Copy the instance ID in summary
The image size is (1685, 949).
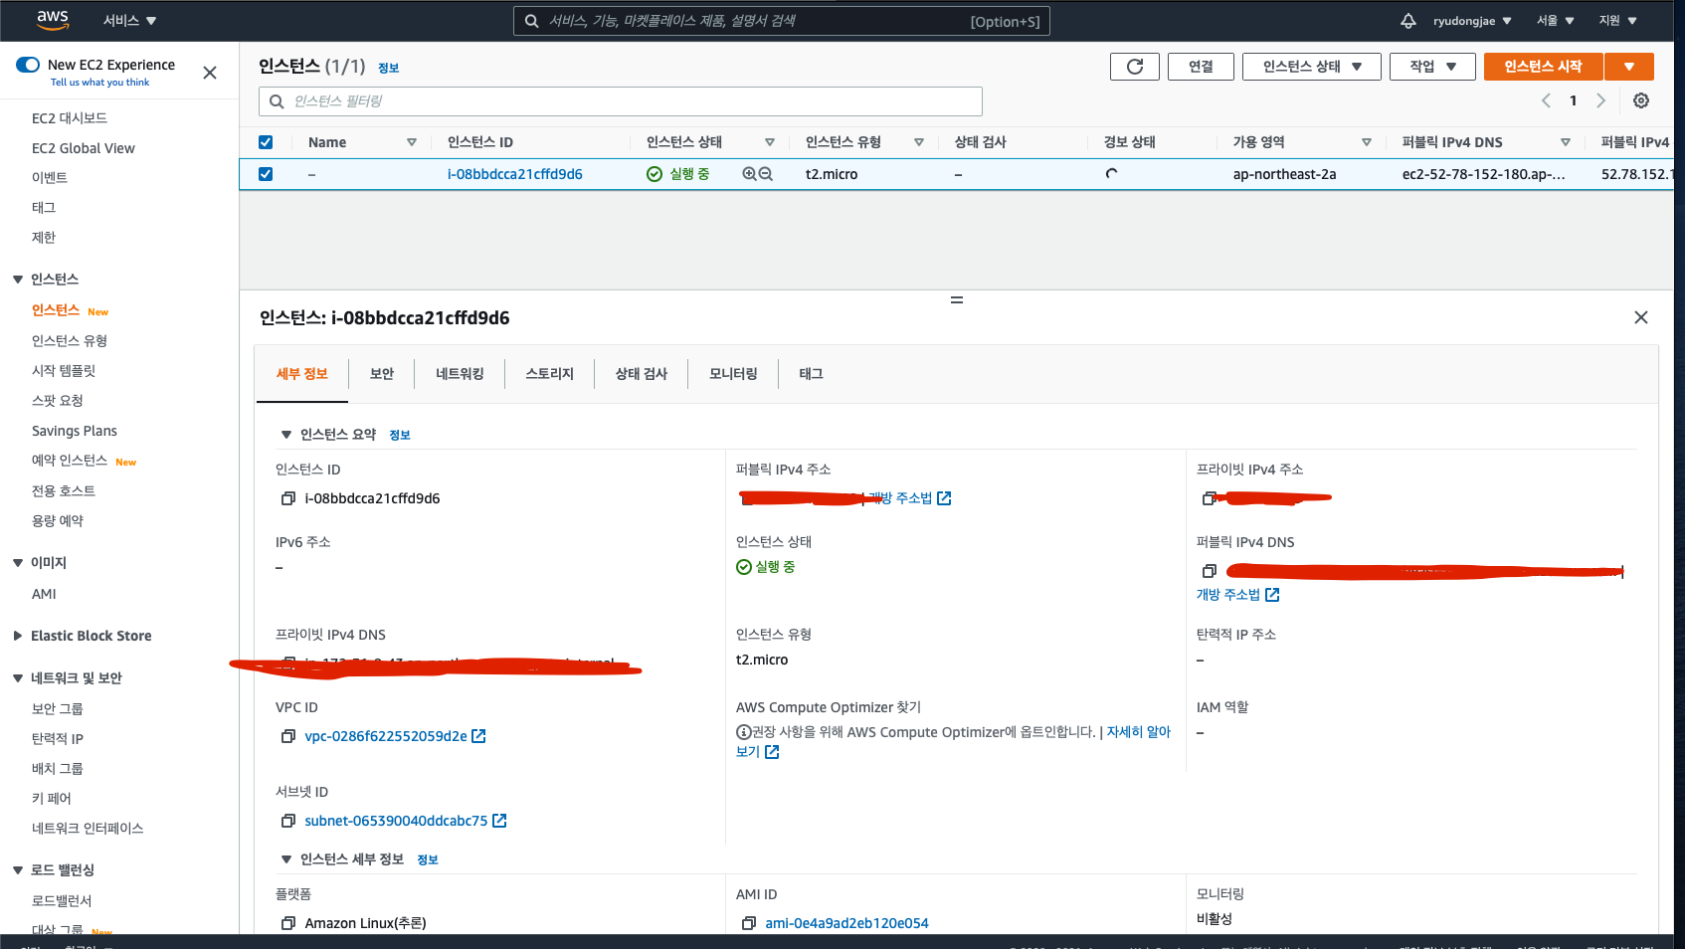point(288,498)
